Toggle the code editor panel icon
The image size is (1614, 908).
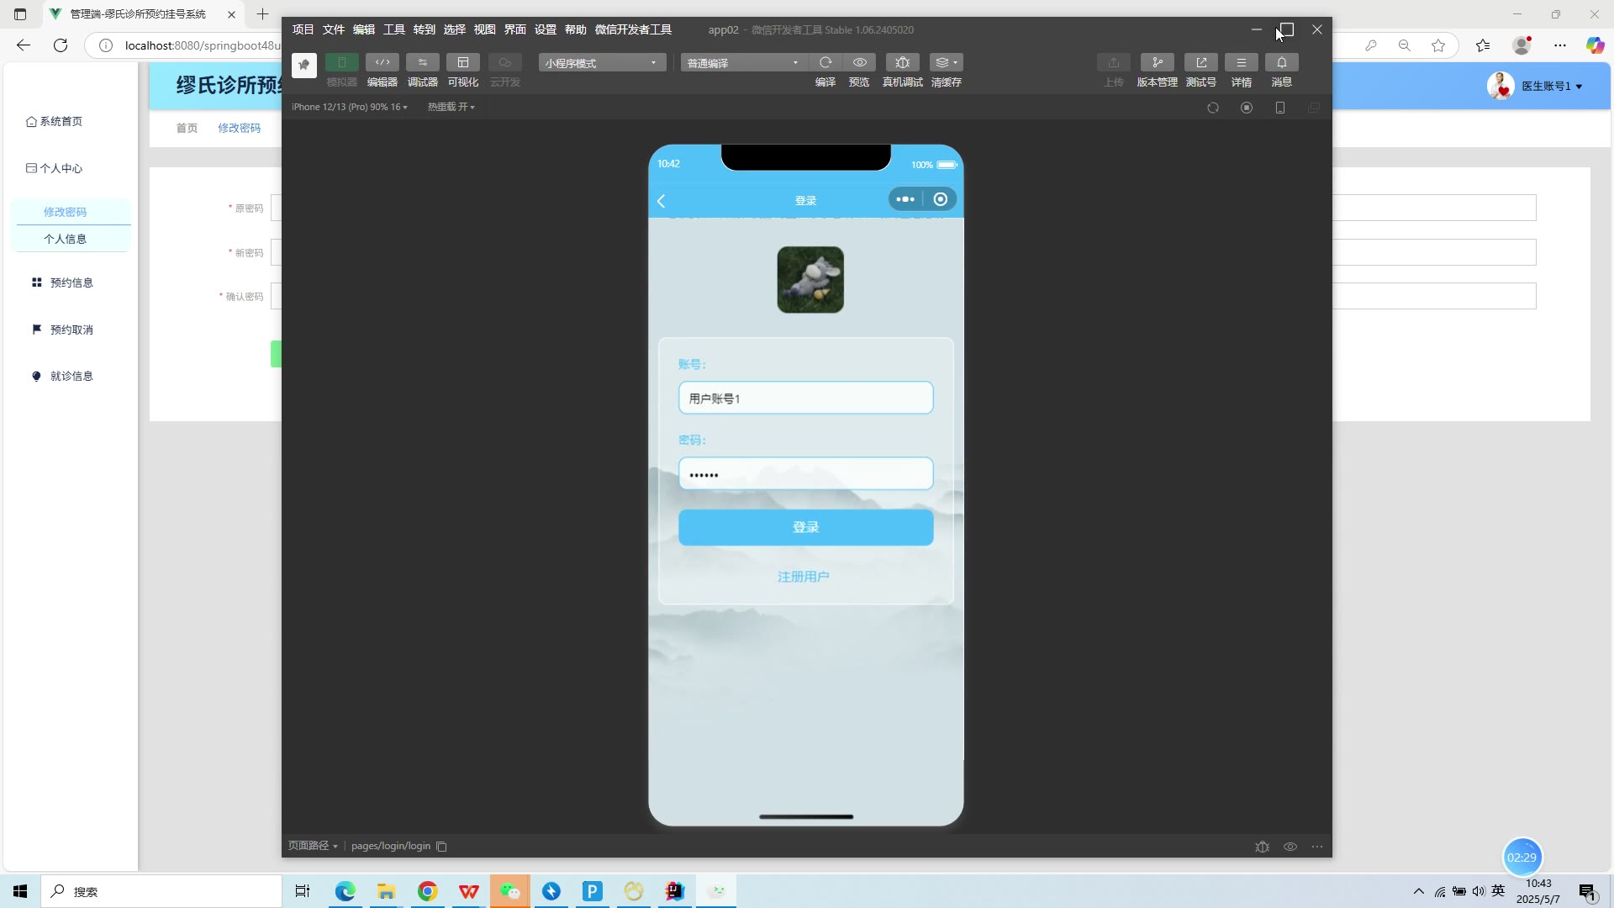point(382,63)
